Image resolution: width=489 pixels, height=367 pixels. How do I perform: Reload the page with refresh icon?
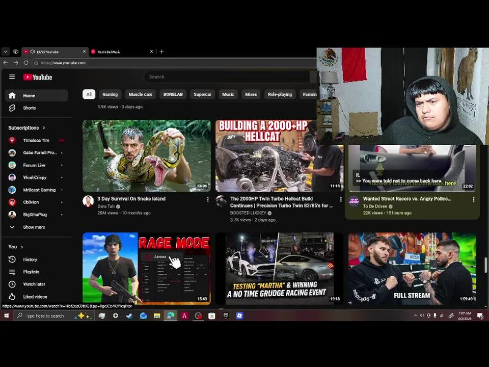(x=26, y=63)
